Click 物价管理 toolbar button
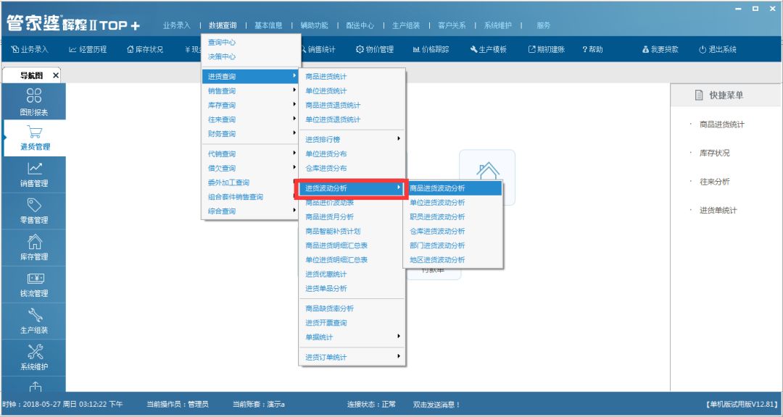Screen dimensions: 783x417 click(375, 49)
